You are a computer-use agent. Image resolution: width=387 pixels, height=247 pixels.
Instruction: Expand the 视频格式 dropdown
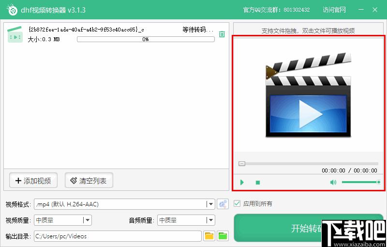[210, 204]
